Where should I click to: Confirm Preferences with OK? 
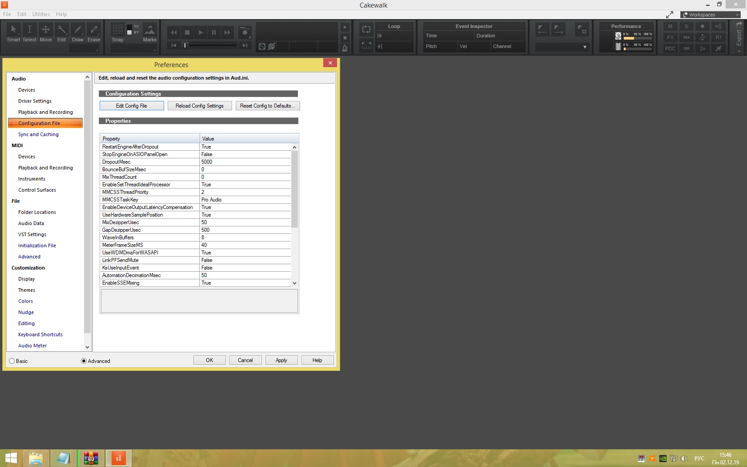[x=209, y=360]
